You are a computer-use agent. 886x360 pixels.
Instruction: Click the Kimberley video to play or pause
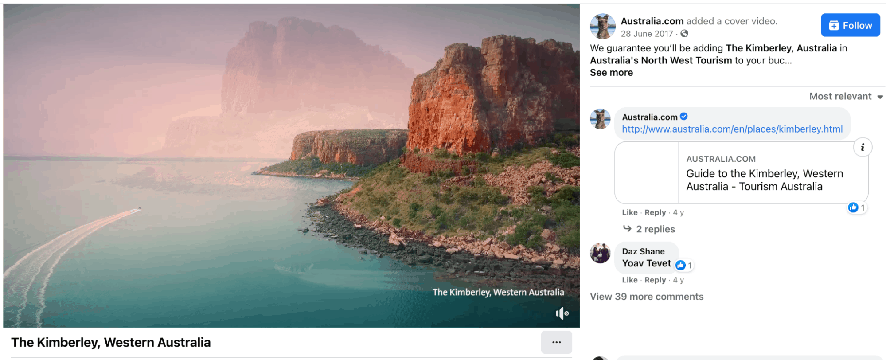pos(291,166)
